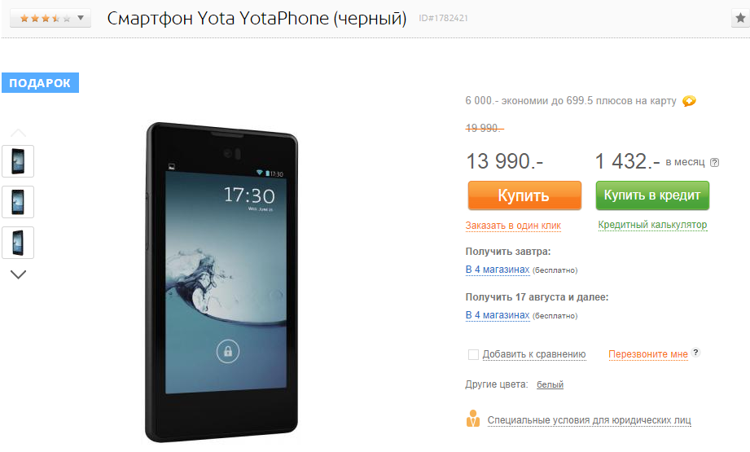Image resolution: width=750 pixels, height=452 pixels.
Task: Click the ПОДАРОК gift badge
Action: tap(40, 83)
